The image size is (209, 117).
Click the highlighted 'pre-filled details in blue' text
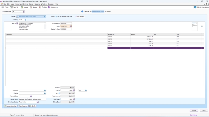[98, 12]
